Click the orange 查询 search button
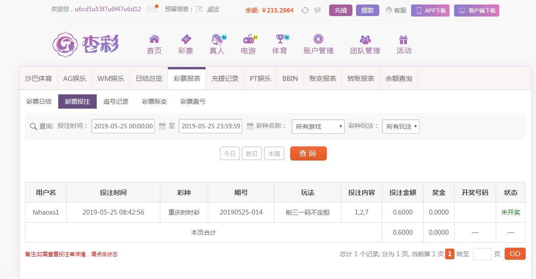The width and height of the screenshot is (536, 279). pos(309,153)
